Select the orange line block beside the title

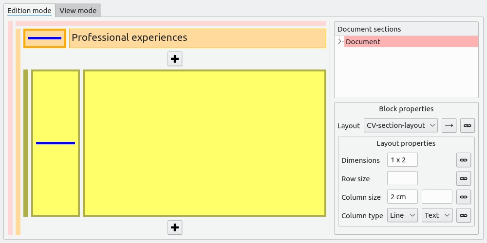point(45,38)
